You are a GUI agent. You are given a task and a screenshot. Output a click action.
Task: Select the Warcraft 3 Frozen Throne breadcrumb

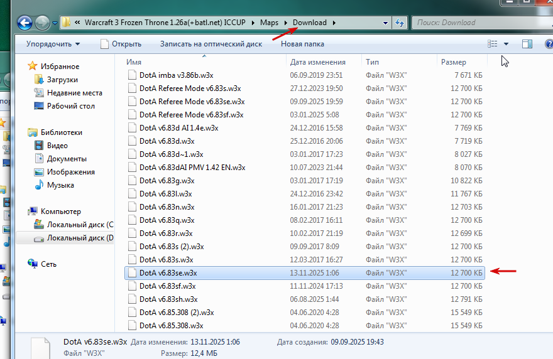click(x=165, y=23)
